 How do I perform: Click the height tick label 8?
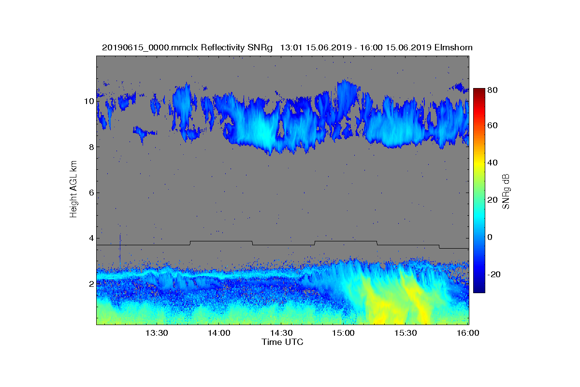[90, 147]
